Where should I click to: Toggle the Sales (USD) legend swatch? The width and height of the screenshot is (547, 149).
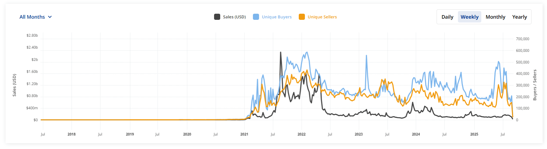217,17
